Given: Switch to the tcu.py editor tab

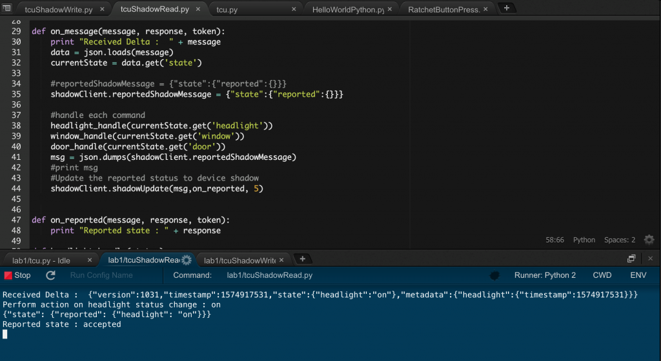Looking at the screenshot, I should pyautogui.click(x=227, y=9).
